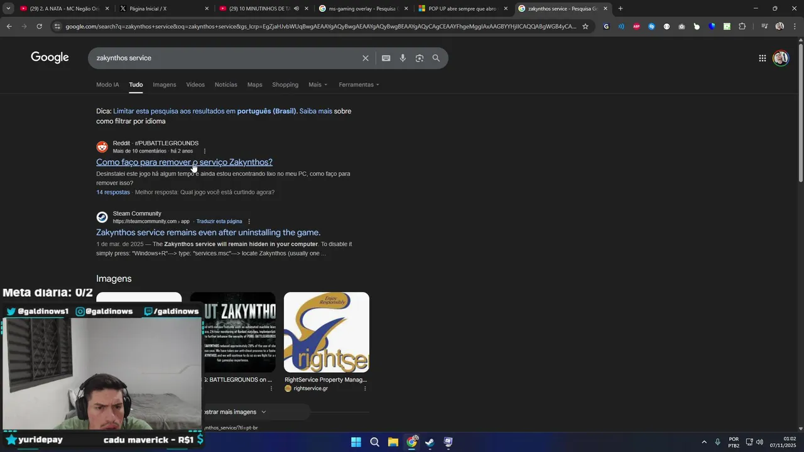Viewport: 804px width, 452px height.
Task: Switch to POP UP abre sempre tab
Action: (x=463, y=9)
